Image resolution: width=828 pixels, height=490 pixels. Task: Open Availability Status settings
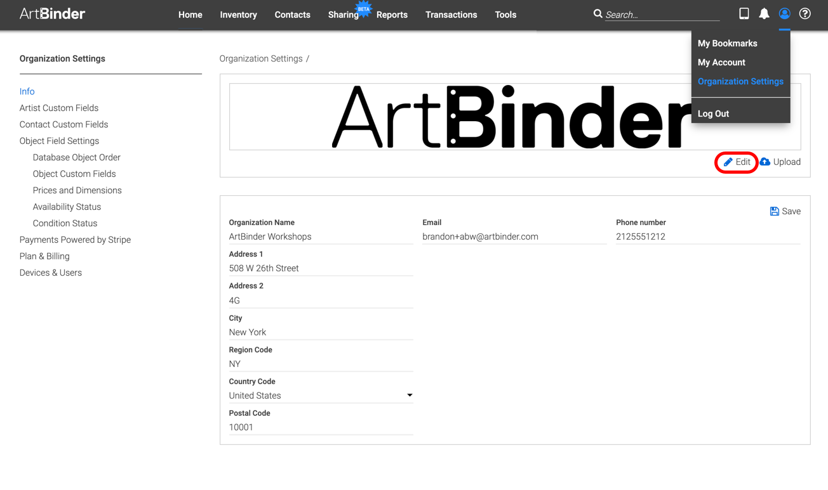(67, 207)
